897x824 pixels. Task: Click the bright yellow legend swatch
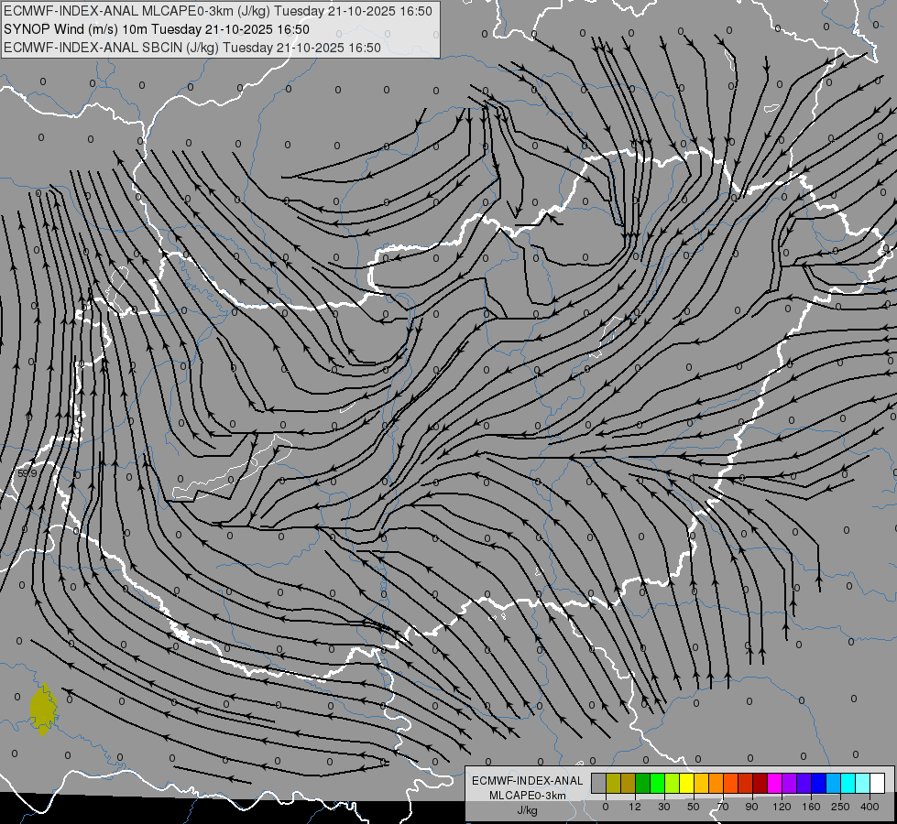point(687,783)
